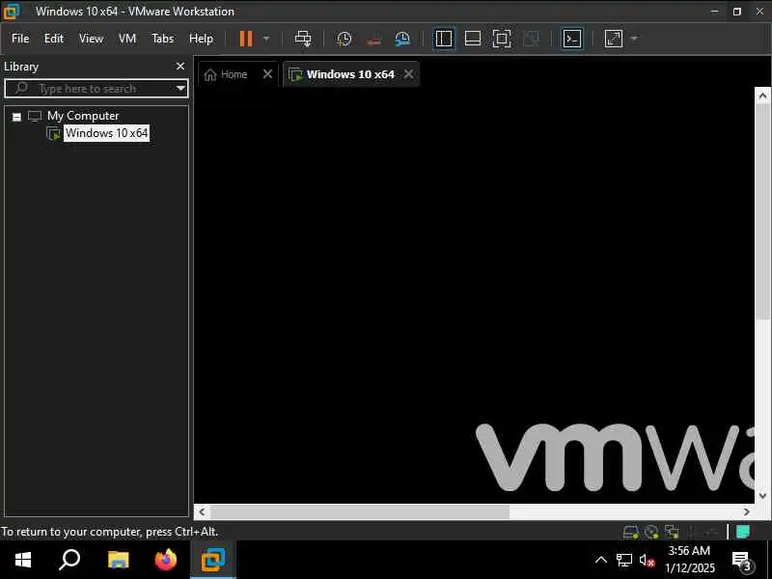The image size is (772, 579).
Task: Toggle the Library sidebar view icon
Action: pyautogui.click(x=444, y=39)
